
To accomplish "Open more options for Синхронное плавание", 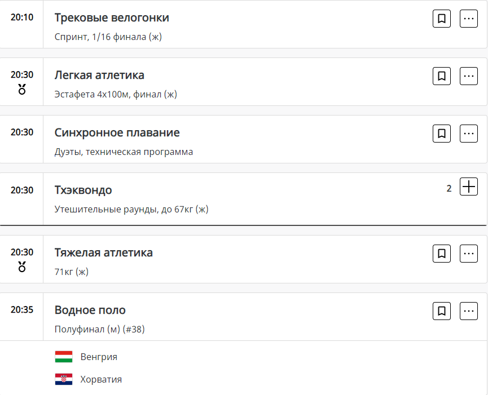I will point(469,134).
